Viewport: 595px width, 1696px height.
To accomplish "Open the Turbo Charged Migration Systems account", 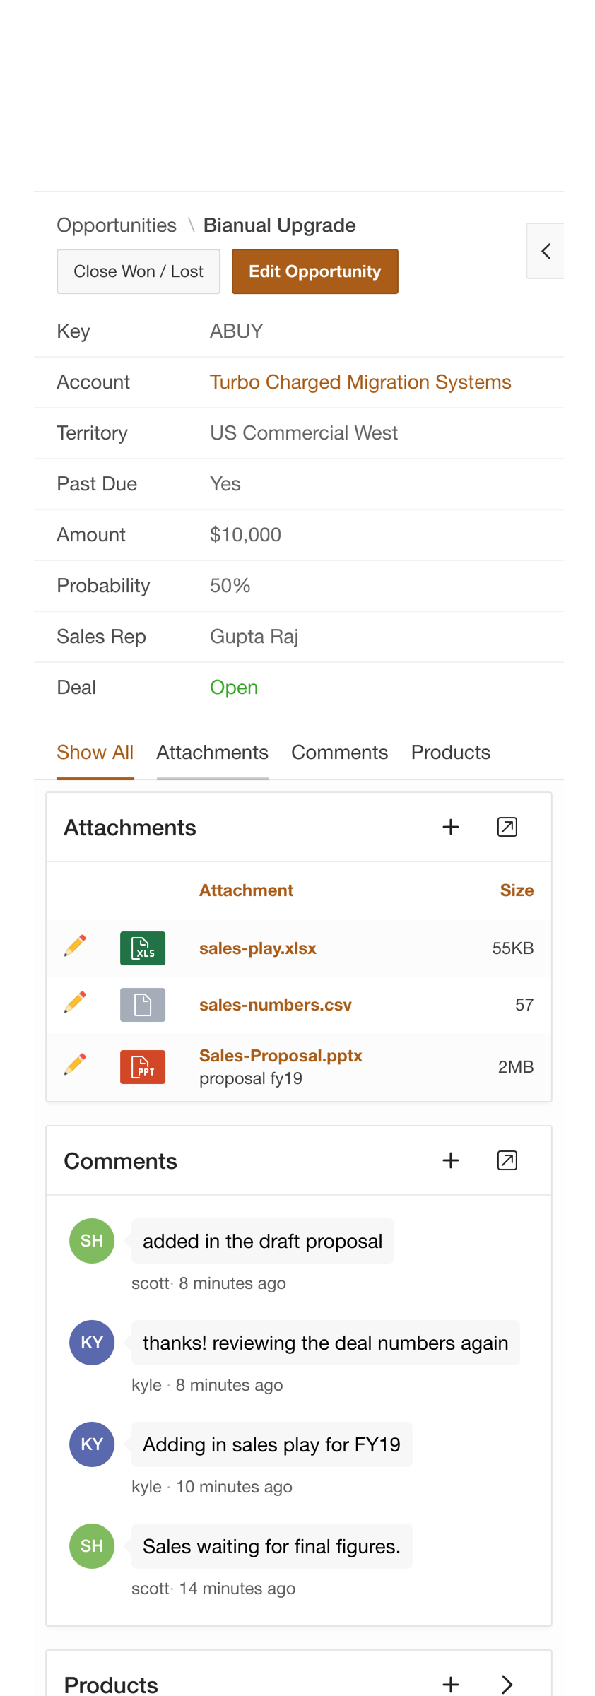I will [x=360, y=382].
